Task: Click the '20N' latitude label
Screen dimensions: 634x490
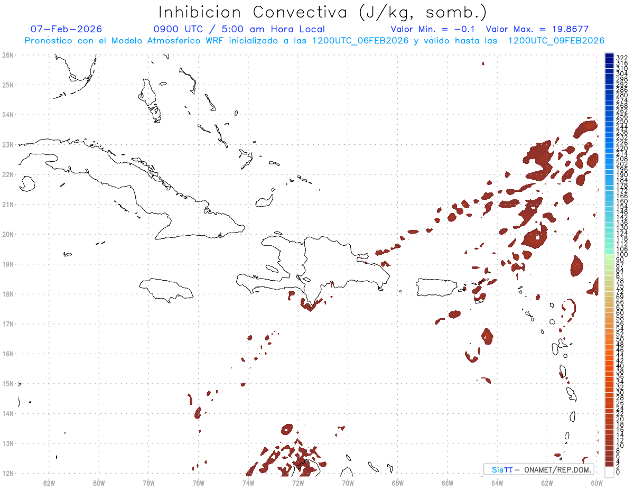Action: 7,234
